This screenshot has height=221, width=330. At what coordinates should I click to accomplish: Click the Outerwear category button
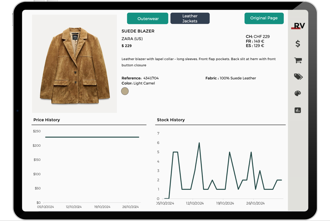pyautogui.click(x=148, y=18)
